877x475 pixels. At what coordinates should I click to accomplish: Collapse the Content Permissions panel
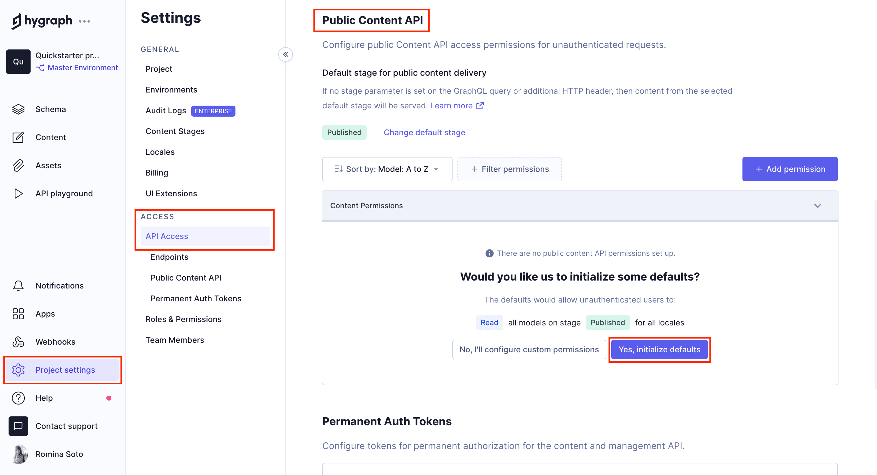pos(818,205)
